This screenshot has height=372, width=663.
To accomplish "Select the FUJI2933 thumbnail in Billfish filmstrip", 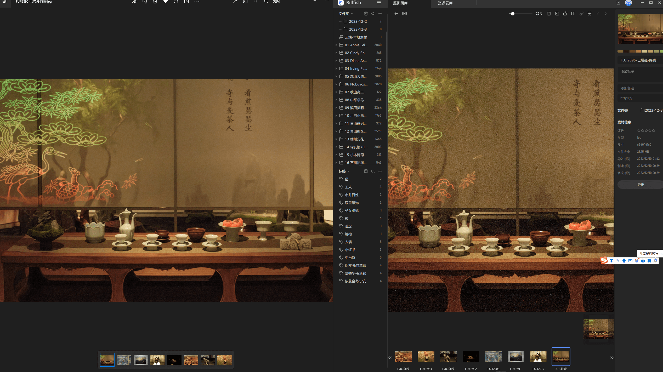I will 426,357.
